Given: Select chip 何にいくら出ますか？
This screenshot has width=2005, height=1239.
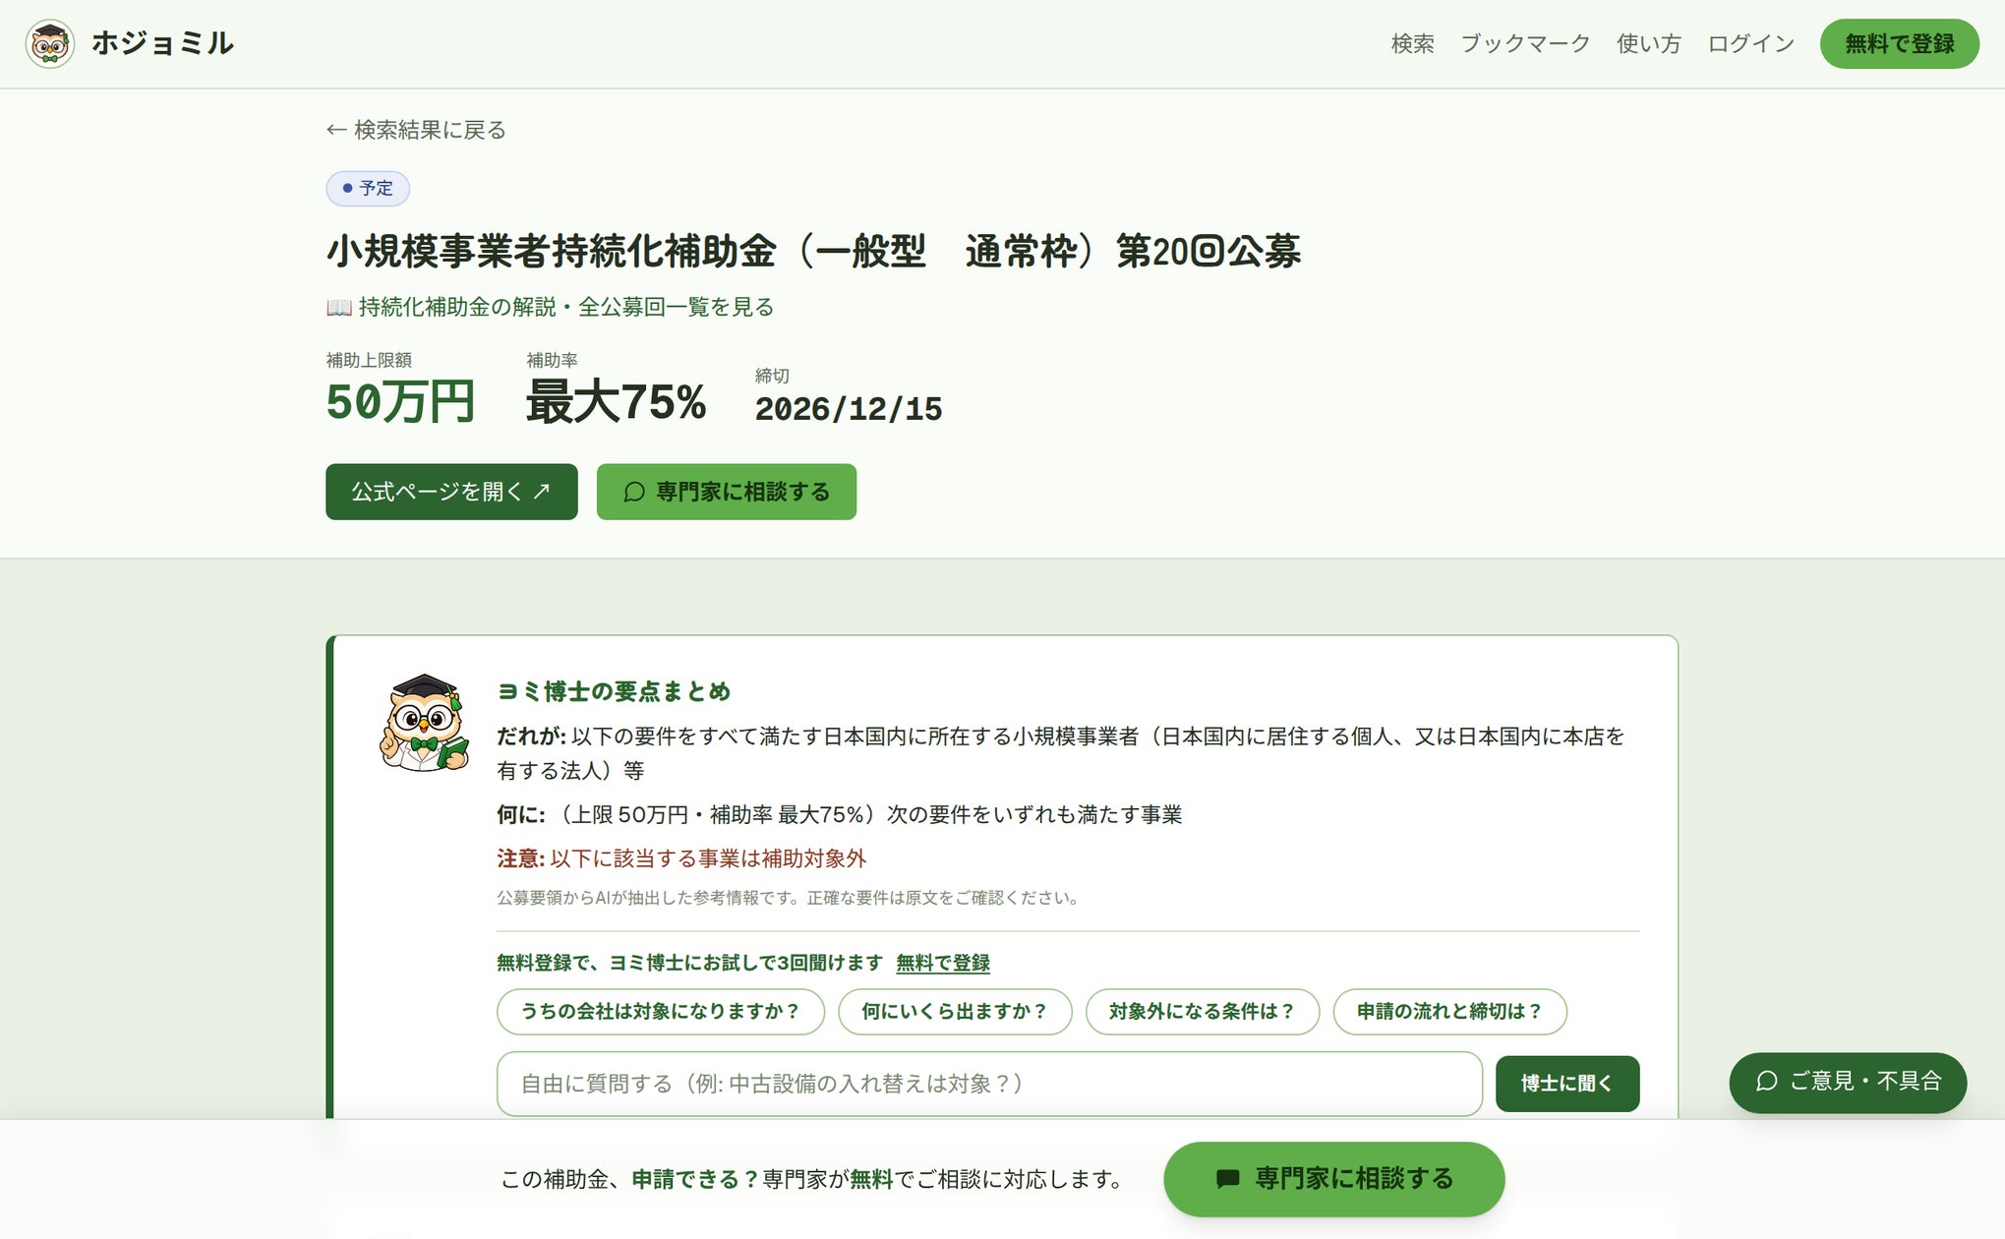Looking at the screenshot, I should coord(954,1011).
